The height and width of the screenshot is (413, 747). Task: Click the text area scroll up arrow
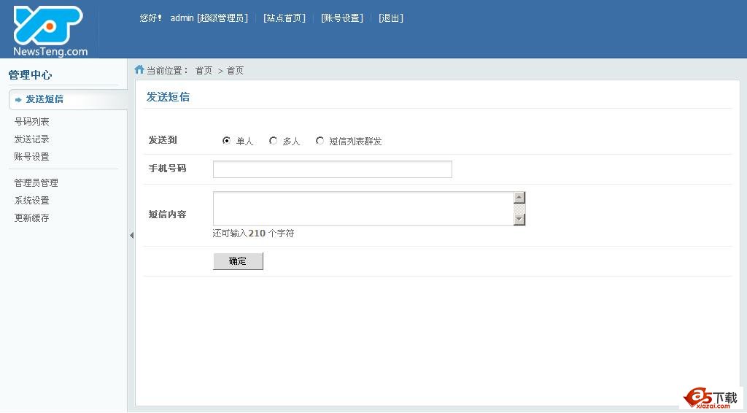(x=519, y=197)
